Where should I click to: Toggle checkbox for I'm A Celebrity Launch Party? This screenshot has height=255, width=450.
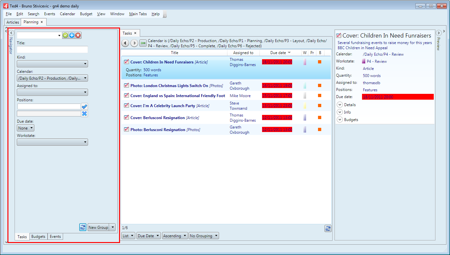tap(126, 105)
